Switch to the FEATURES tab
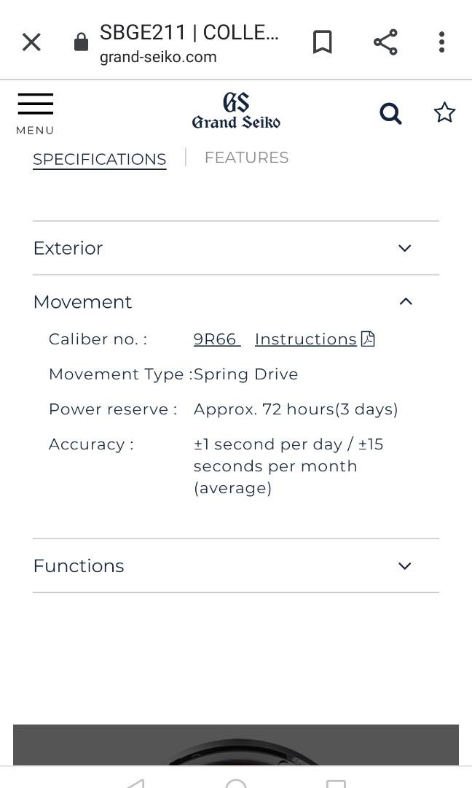The width and height of the screenshot is (472, 788). (x=246, y=158)
